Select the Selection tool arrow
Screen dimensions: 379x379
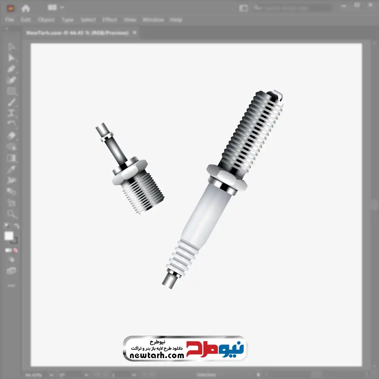coord(11,47)
